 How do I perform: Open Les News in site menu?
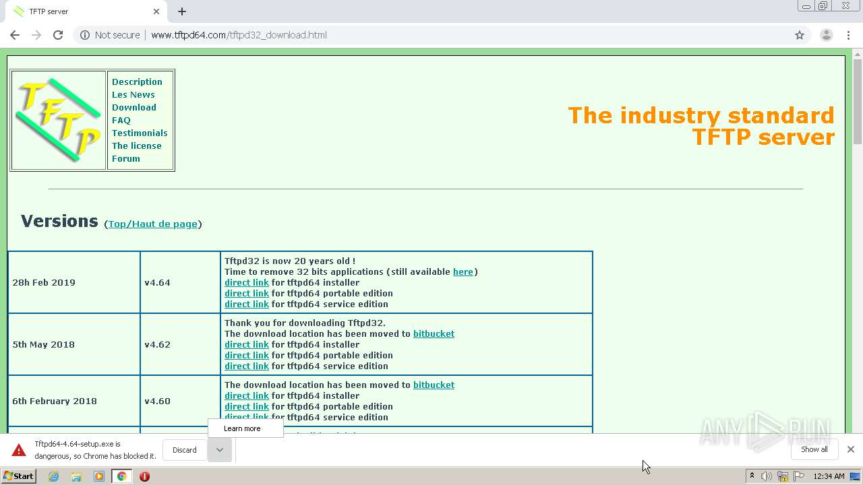(x=133, y=94)
